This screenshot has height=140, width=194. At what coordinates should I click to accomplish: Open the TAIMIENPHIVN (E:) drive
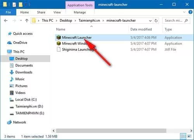click(x=30, y=113)
